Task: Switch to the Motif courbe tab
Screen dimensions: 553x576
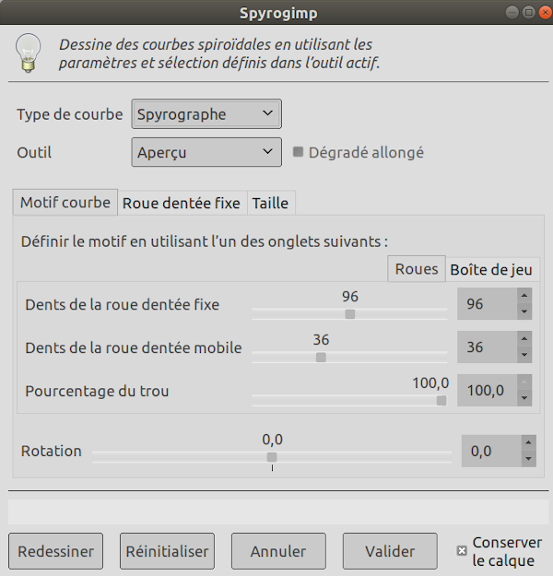Action: click(x=65, y=203)
